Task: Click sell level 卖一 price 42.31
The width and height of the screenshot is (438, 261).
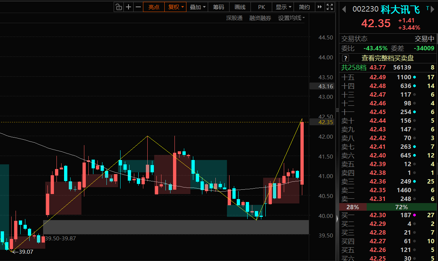Action: pyautogui.click(x=378, y=199)
